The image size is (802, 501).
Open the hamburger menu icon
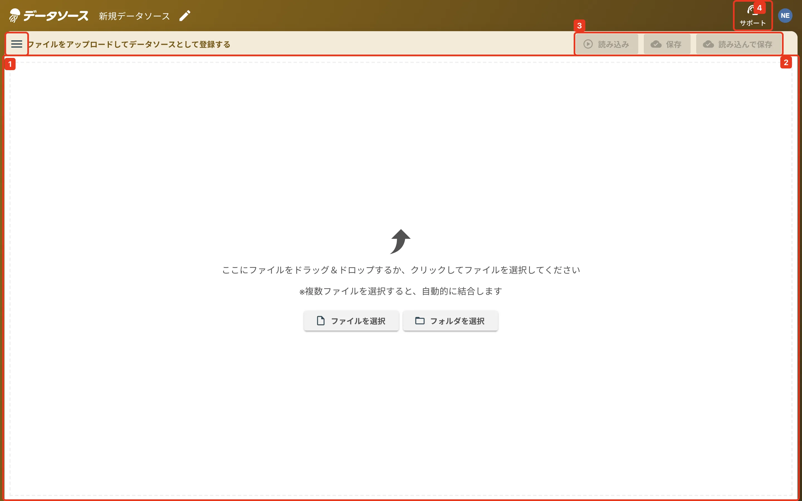pyautogui.click(x=17, y=44)
